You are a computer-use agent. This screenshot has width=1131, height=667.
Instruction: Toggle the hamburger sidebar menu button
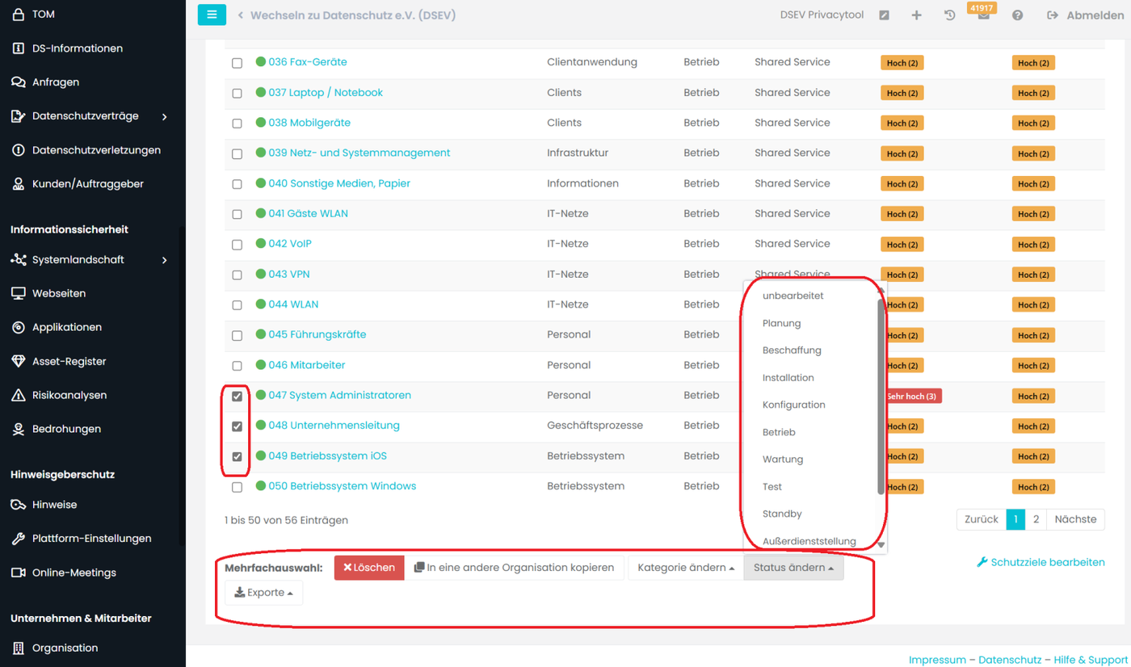click(x=212, y=15)
